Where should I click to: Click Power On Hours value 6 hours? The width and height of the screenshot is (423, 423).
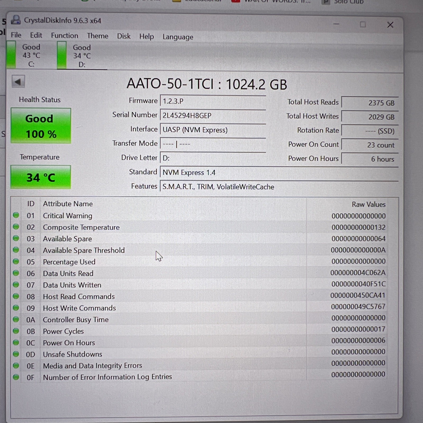click(370, 159)
